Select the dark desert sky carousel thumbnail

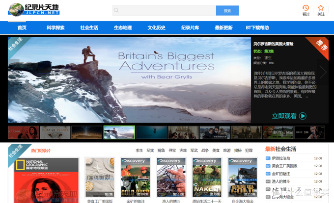tap(87, 132)
